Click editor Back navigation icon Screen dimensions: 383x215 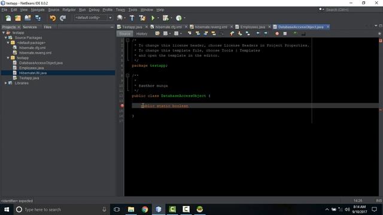(x=165, y=33)
